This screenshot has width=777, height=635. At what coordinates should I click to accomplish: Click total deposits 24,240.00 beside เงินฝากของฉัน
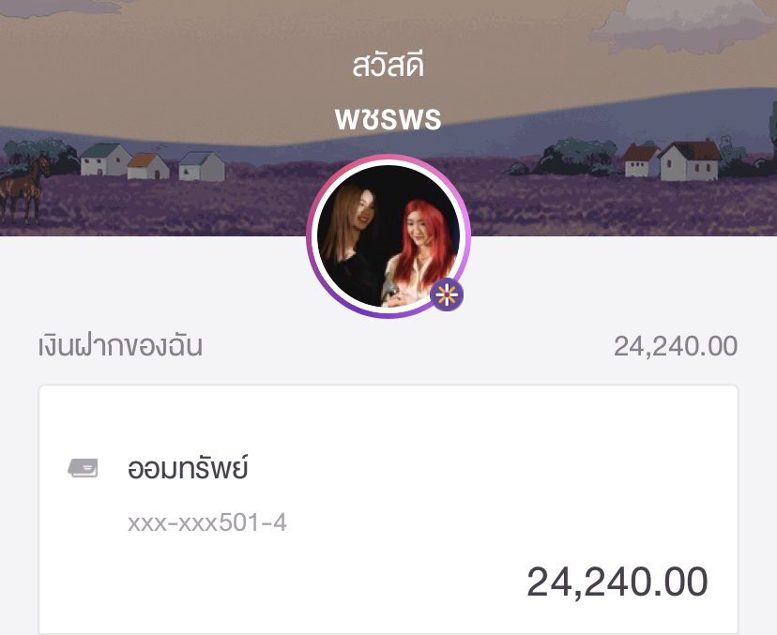pyautogui.click(x=676, y=346)
